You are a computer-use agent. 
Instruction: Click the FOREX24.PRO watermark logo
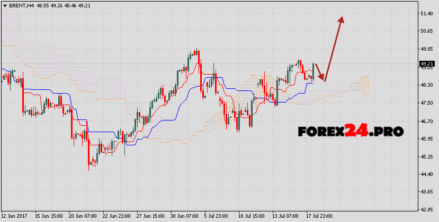point(350,131)
